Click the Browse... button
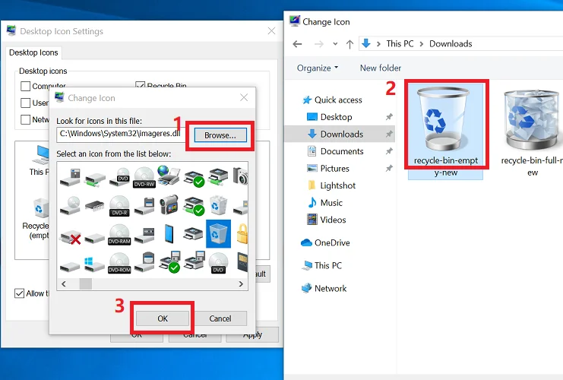The image size is (563, 380). [220, 135]
